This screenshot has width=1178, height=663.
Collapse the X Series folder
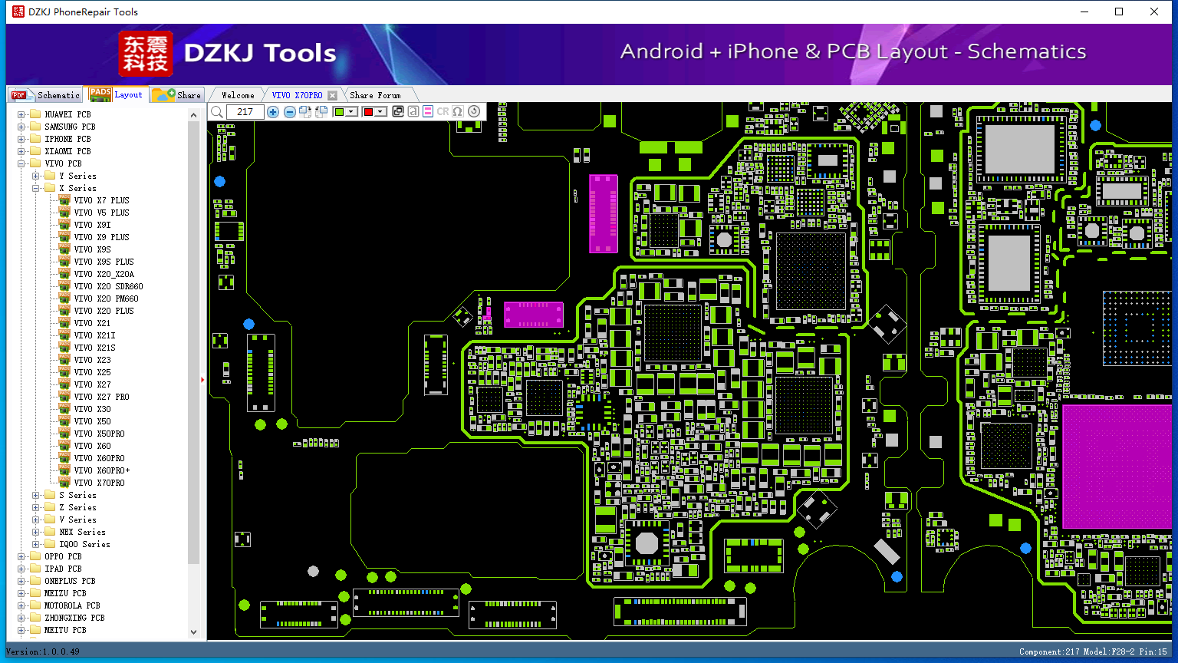point(36,188)
